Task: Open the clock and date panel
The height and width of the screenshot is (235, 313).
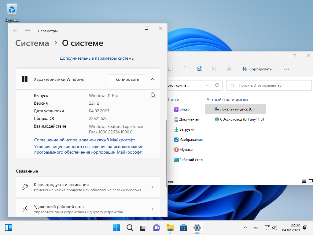Action: click(x=291, y=228)
